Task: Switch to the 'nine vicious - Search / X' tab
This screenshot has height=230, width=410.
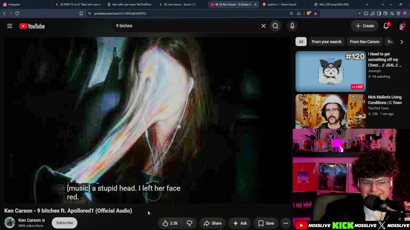Action: pyautogui.click(x=182, y=4)
